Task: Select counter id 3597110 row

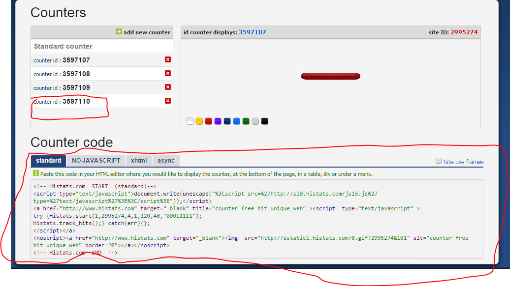Action: coord(102,101)
